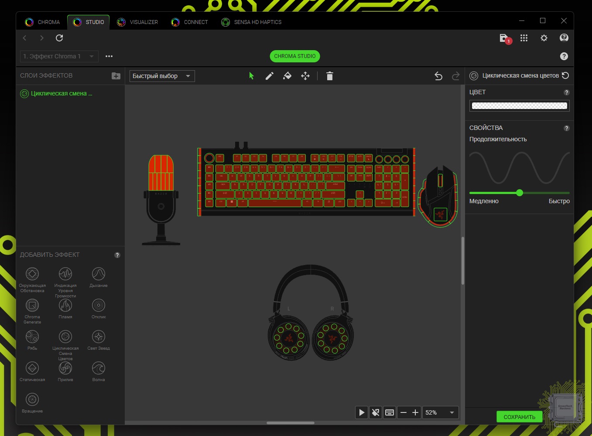Open the Быстрый выбор dropdown
Screen dimensions: 592x436
coord(162,76)
